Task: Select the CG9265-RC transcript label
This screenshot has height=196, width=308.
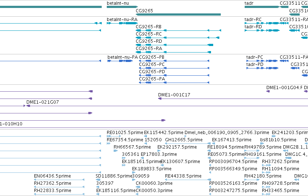Action: pos(149,34)
